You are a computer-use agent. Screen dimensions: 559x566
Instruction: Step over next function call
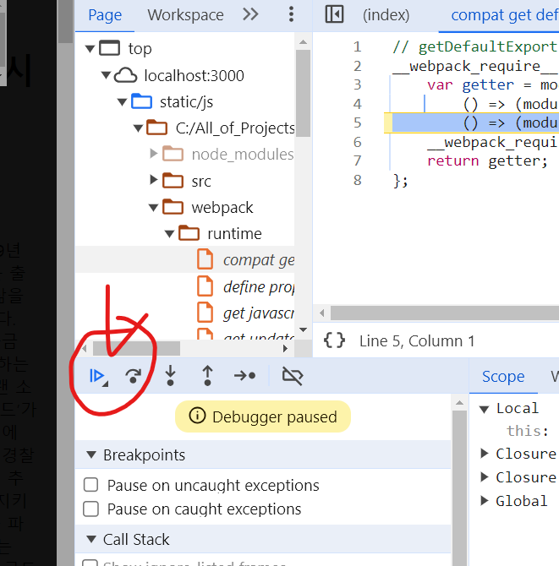(134, 376)
